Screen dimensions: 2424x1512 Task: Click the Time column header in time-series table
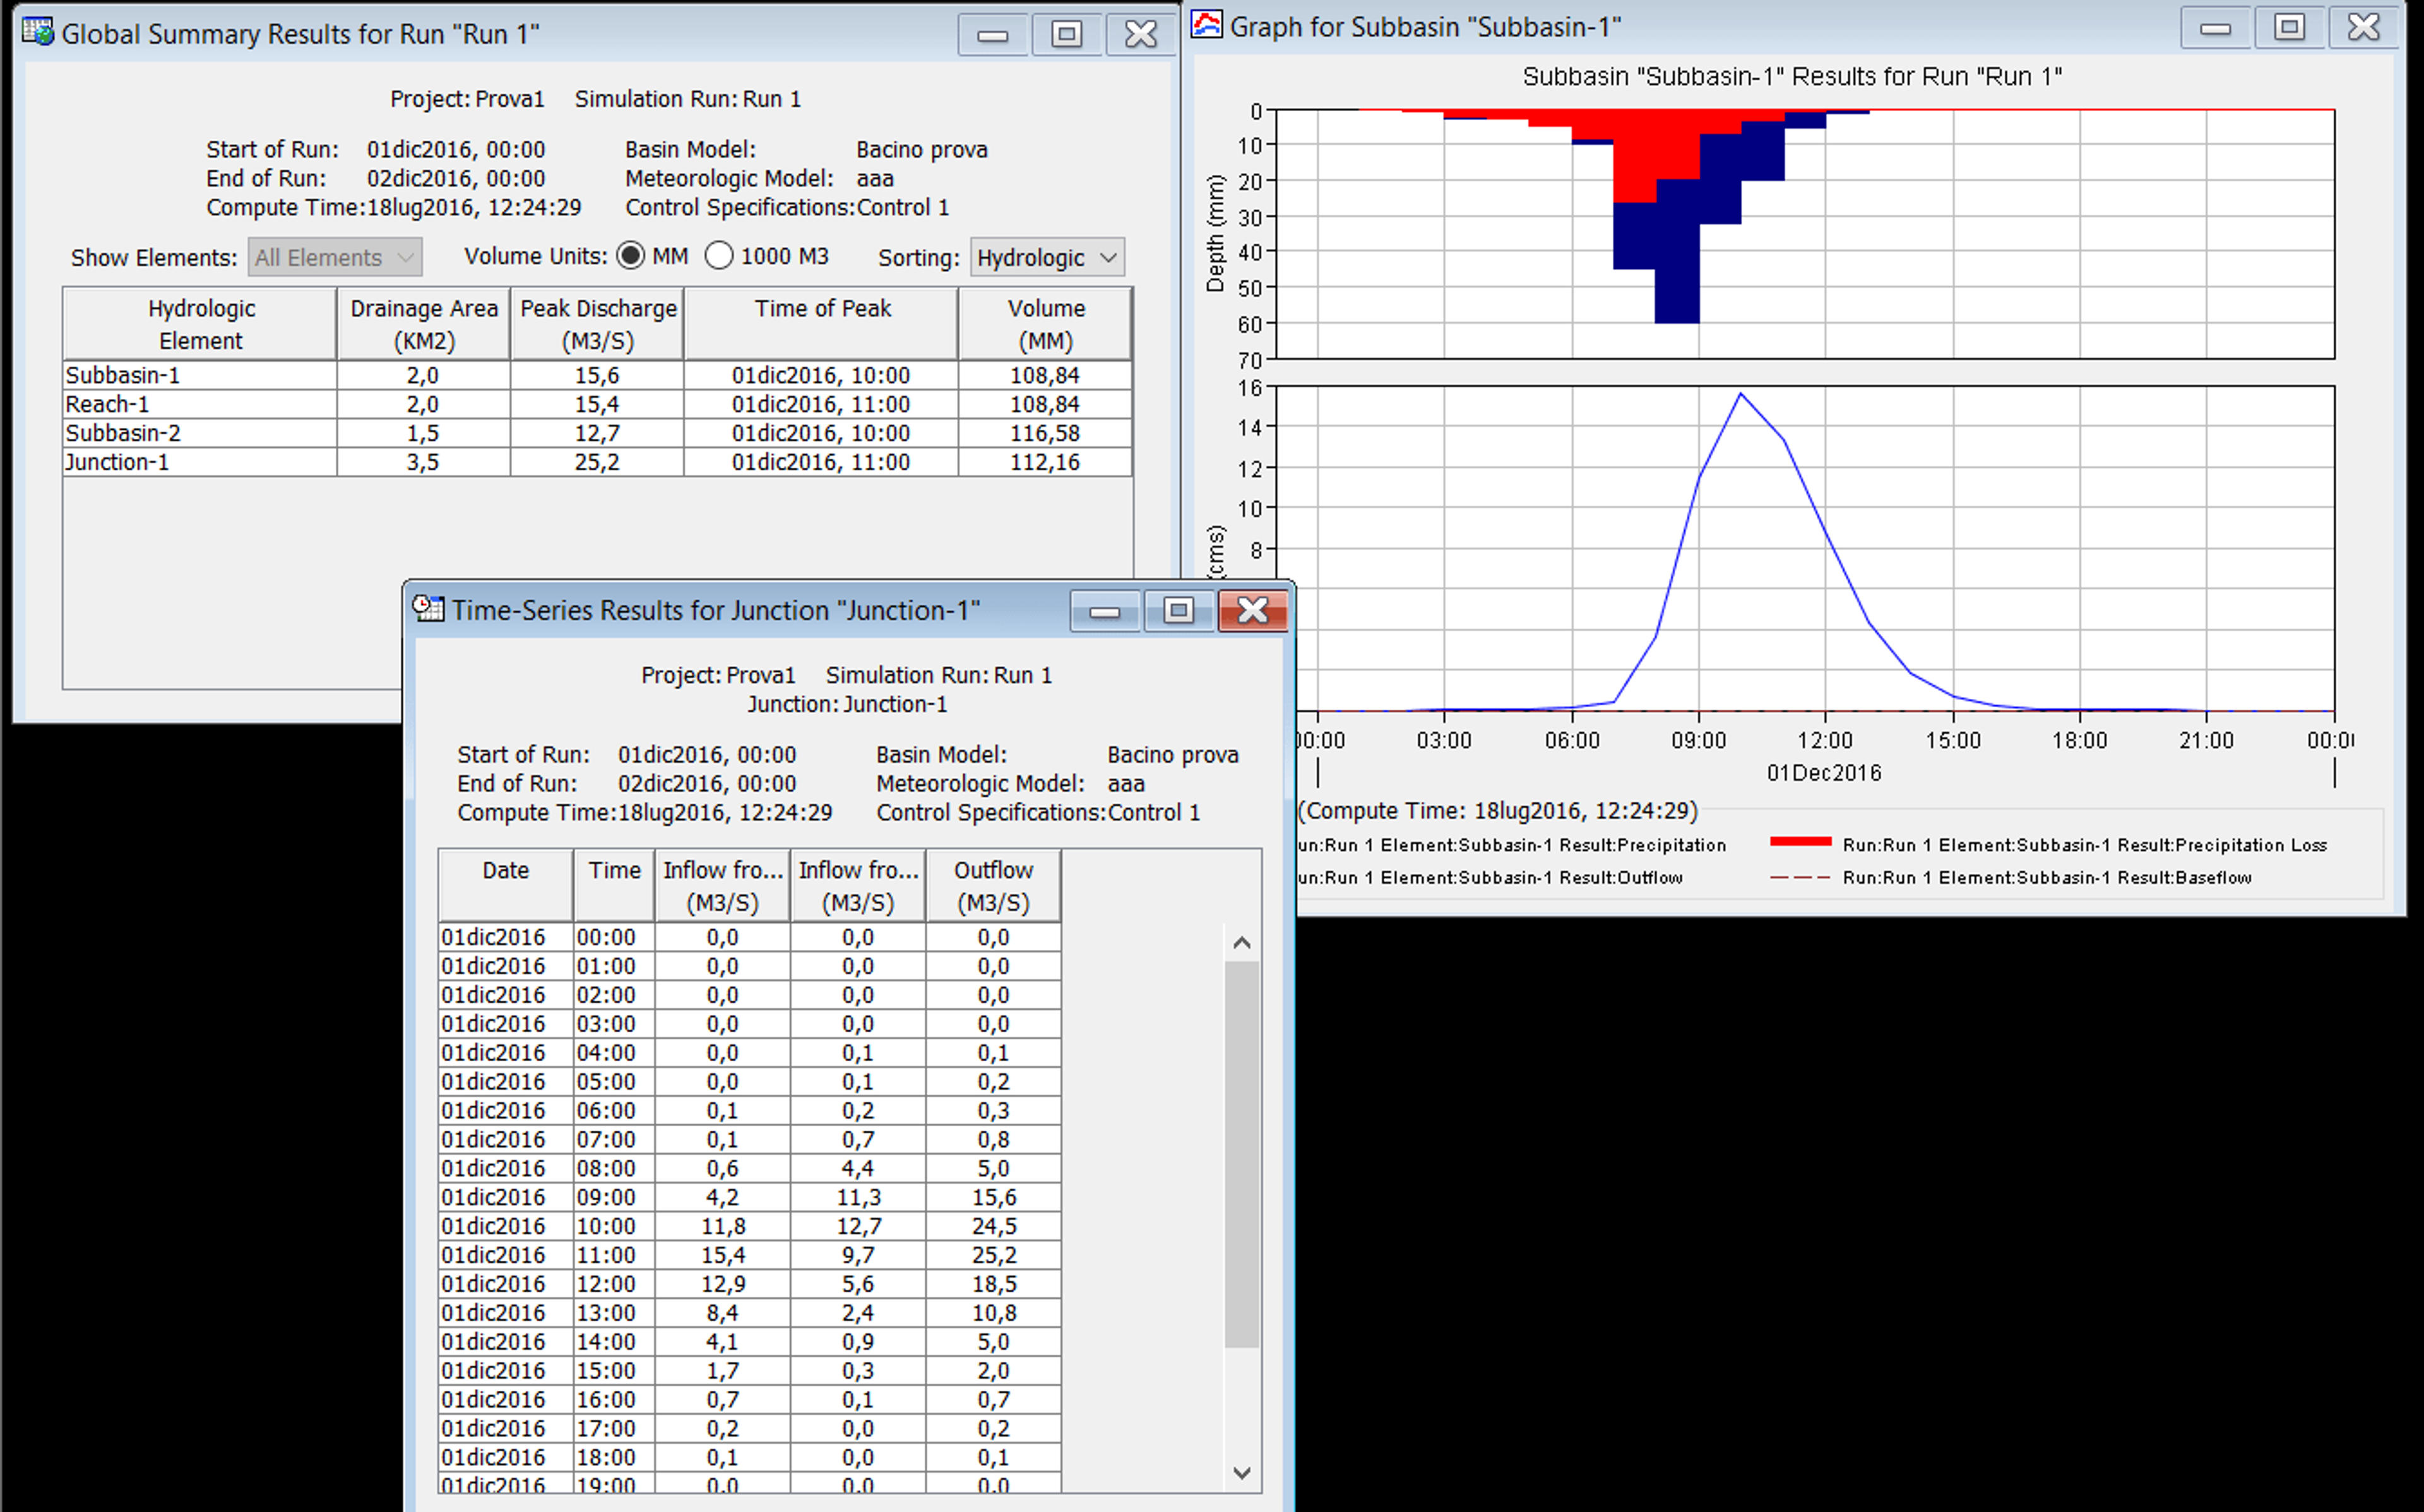coord(615,886)
